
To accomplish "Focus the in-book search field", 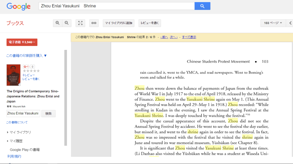I will (x=23, y=113).
